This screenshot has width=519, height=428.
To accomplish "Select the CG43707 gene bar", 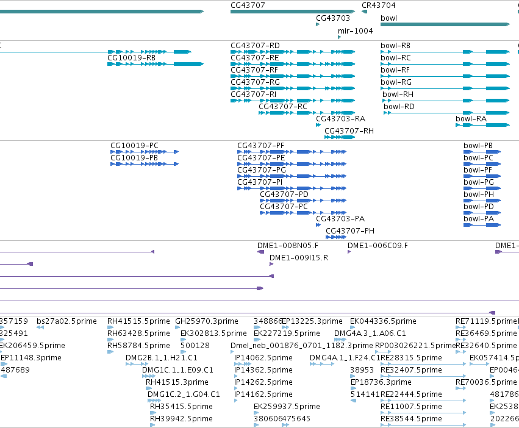I will click(x=293, y=12).
